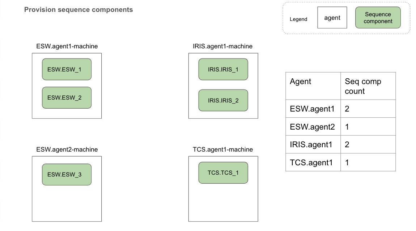This screenshot has height=231, width=416.
Task: Select the ESW.ESW_2 sequence component
Action: [67, 98]
